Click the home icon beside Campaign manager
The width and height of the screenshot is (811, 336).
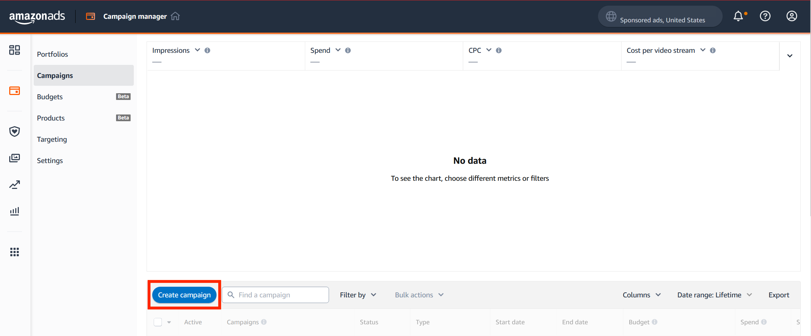pyautogui.click(x=175, y=16)
